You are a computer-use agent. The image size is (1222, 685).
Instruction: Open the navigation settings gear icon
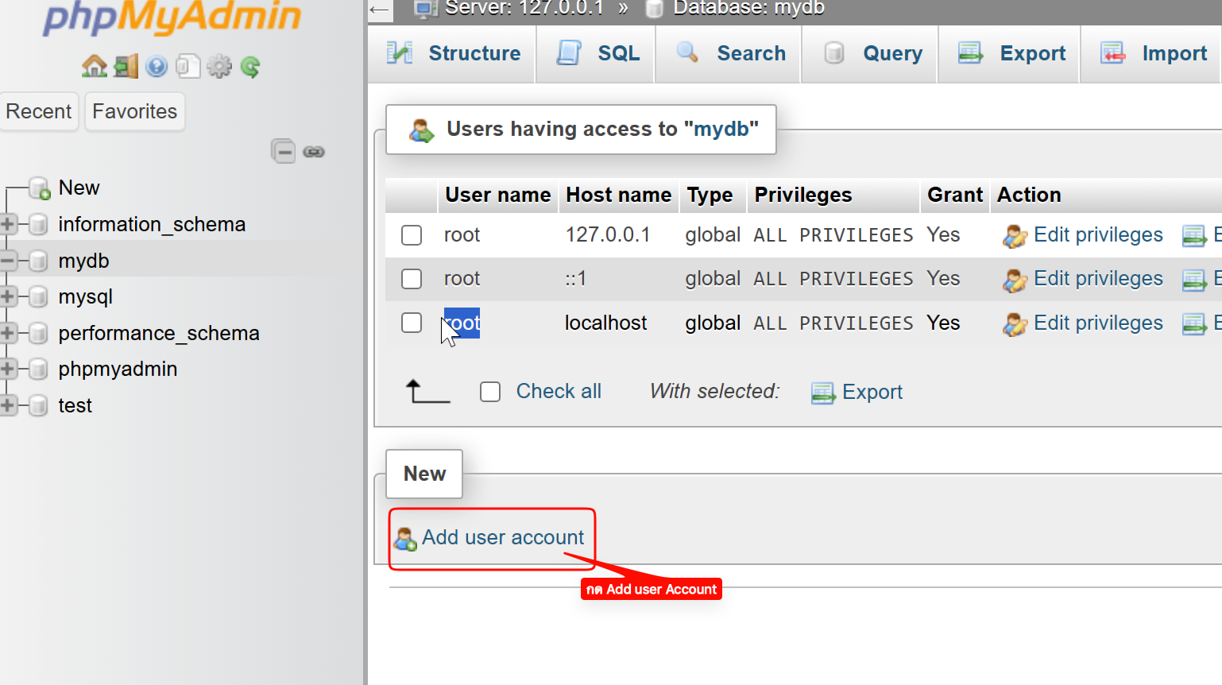219,67
